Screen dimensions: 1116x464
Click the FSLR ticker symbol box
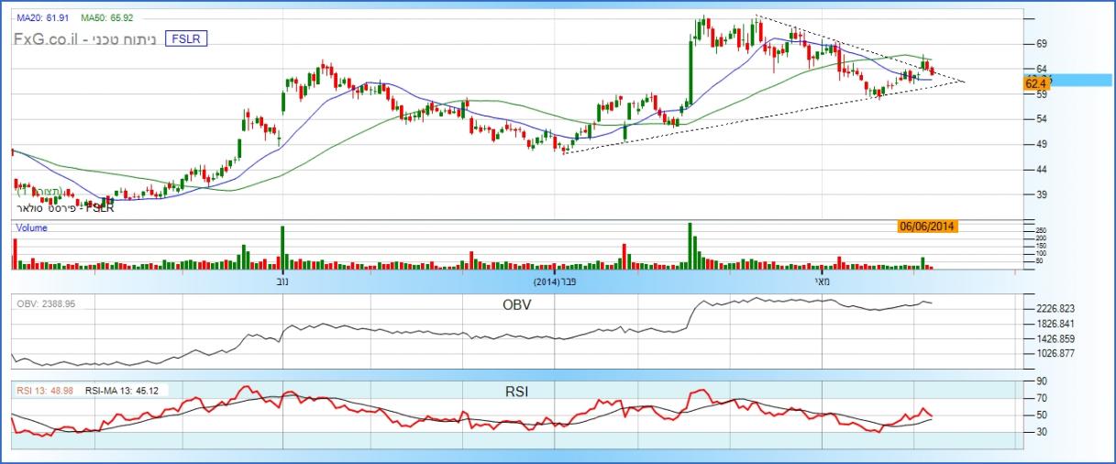(187, 38)
